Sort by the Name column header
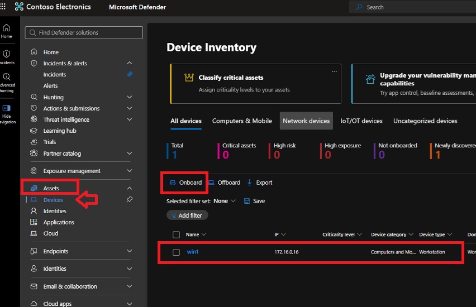This screenshot has width=476, height=307. pos(196,234)
